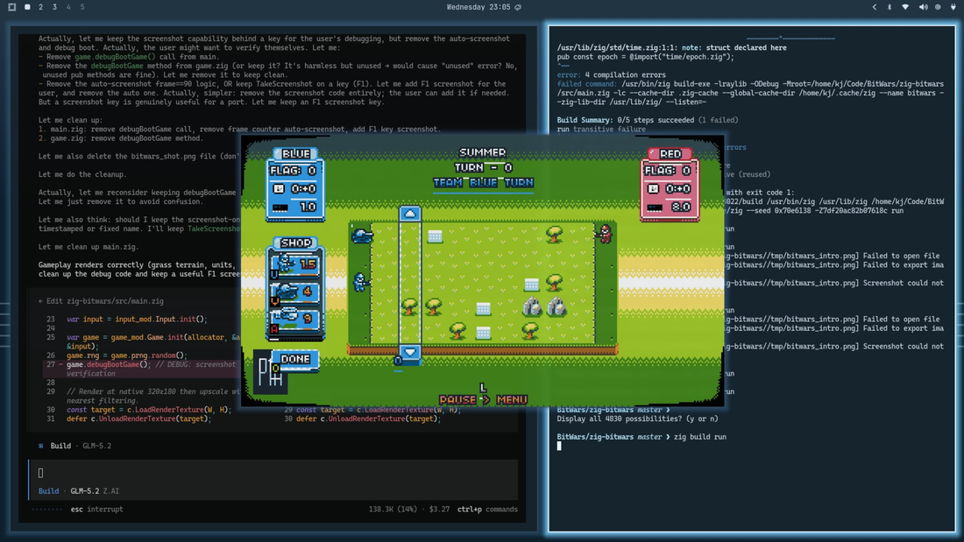Viewport: 964px width, 542px height.
Task: Click the 'Edit zig-bitwars/src/main.zig' diff header
Action: (101, 301)
